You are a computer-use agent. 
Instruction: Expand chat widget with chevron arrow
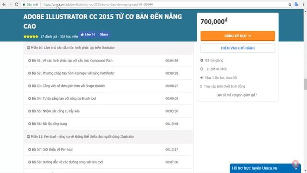point(296,169)
